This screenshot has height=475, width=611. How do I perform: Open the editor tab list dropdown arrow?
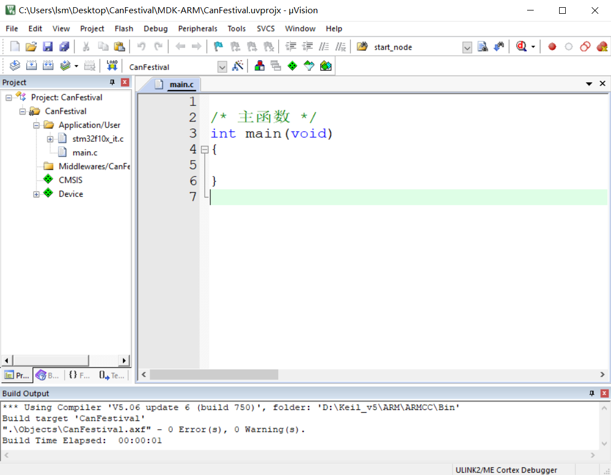[589, 84]
